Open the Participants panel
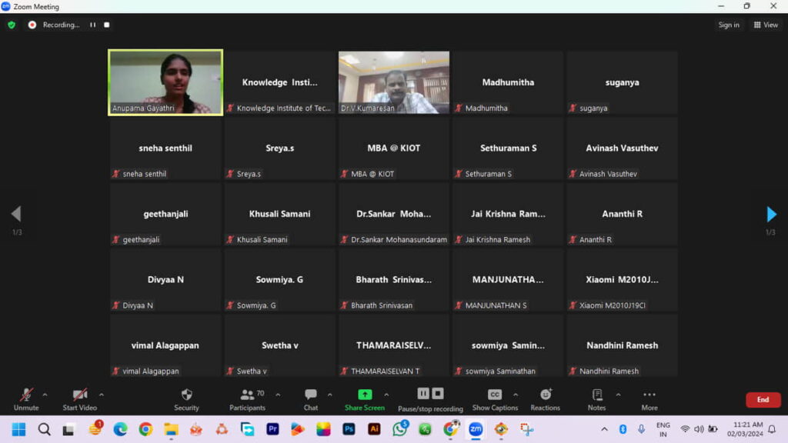This screenshot has width=788, height=443. point(247,399)
